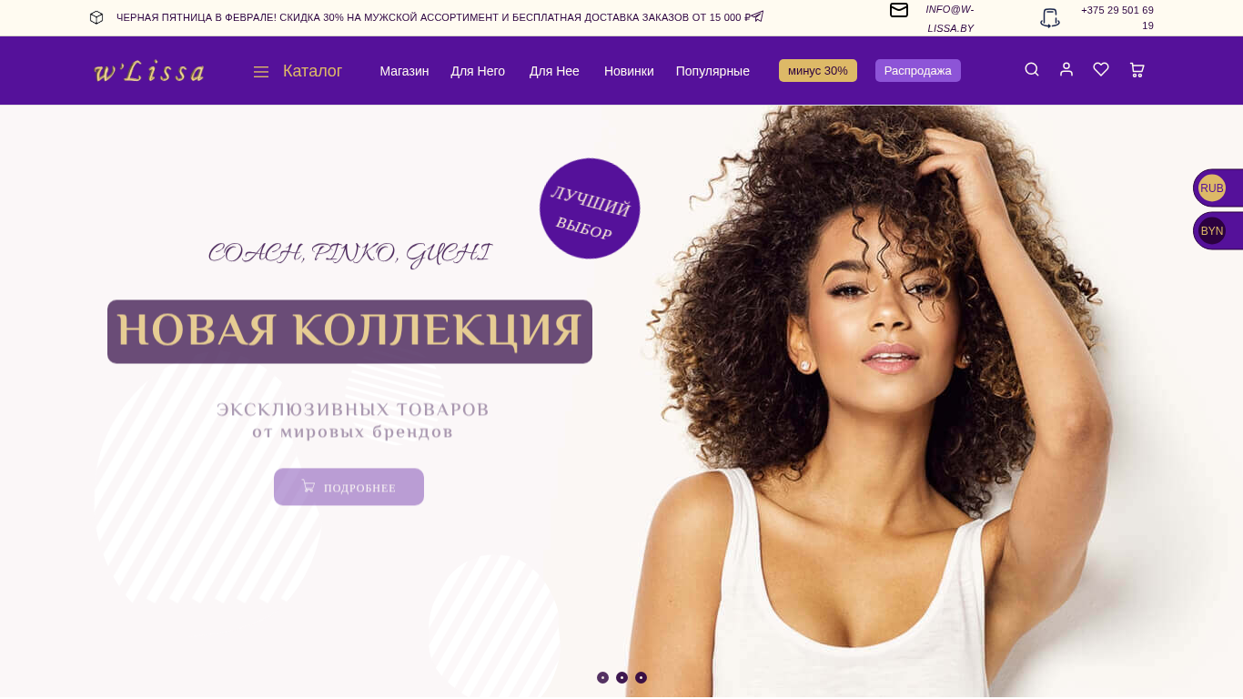Click the delivery box icon
The width and height of the screenshot is (1243, 699).
tap(96, 17)
